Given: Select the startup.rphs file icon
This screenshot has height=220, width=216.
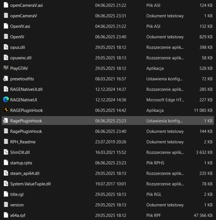Looking at the screenshot, I should 6,163.
